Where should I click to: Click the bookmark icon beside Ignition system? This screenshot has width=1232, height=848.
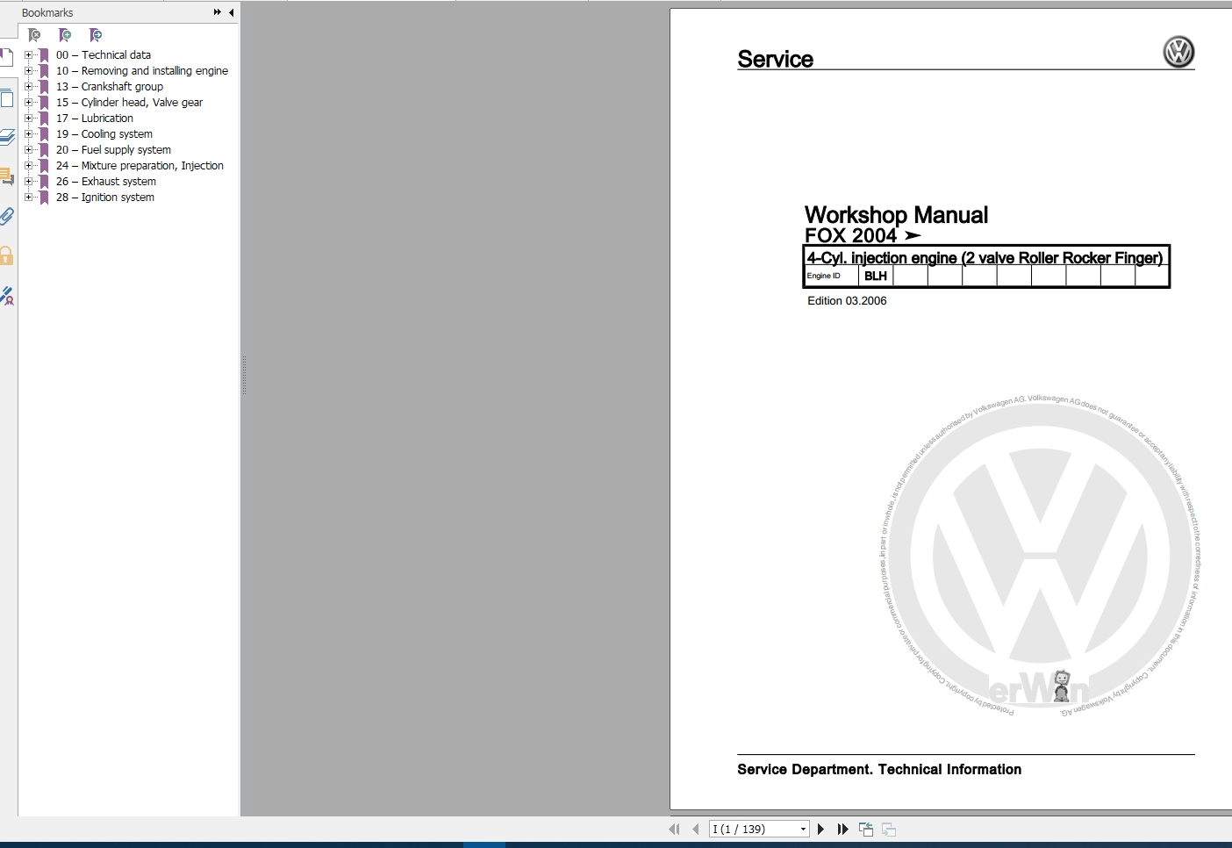point(44,197)
